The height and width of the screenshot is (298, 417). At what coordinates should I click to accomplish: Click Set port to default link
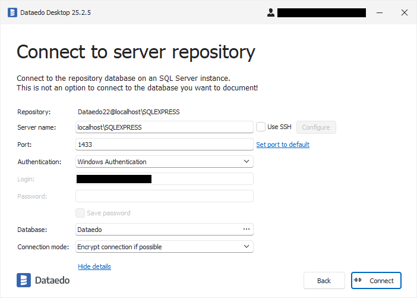pos(283,145)
